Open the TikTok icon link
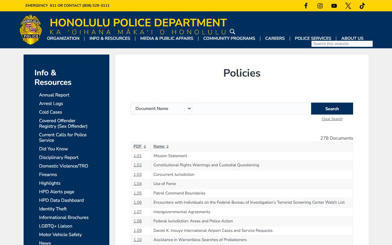 point(362,6)
